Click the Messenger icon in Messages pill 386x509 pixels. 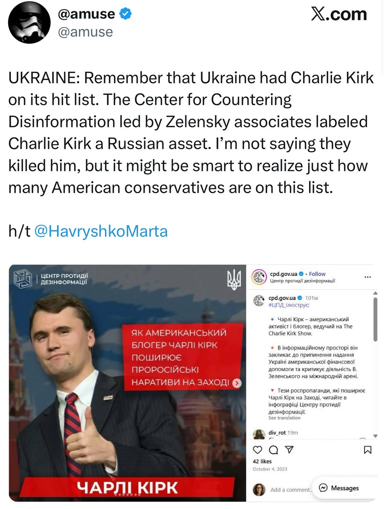coord(323,488)
